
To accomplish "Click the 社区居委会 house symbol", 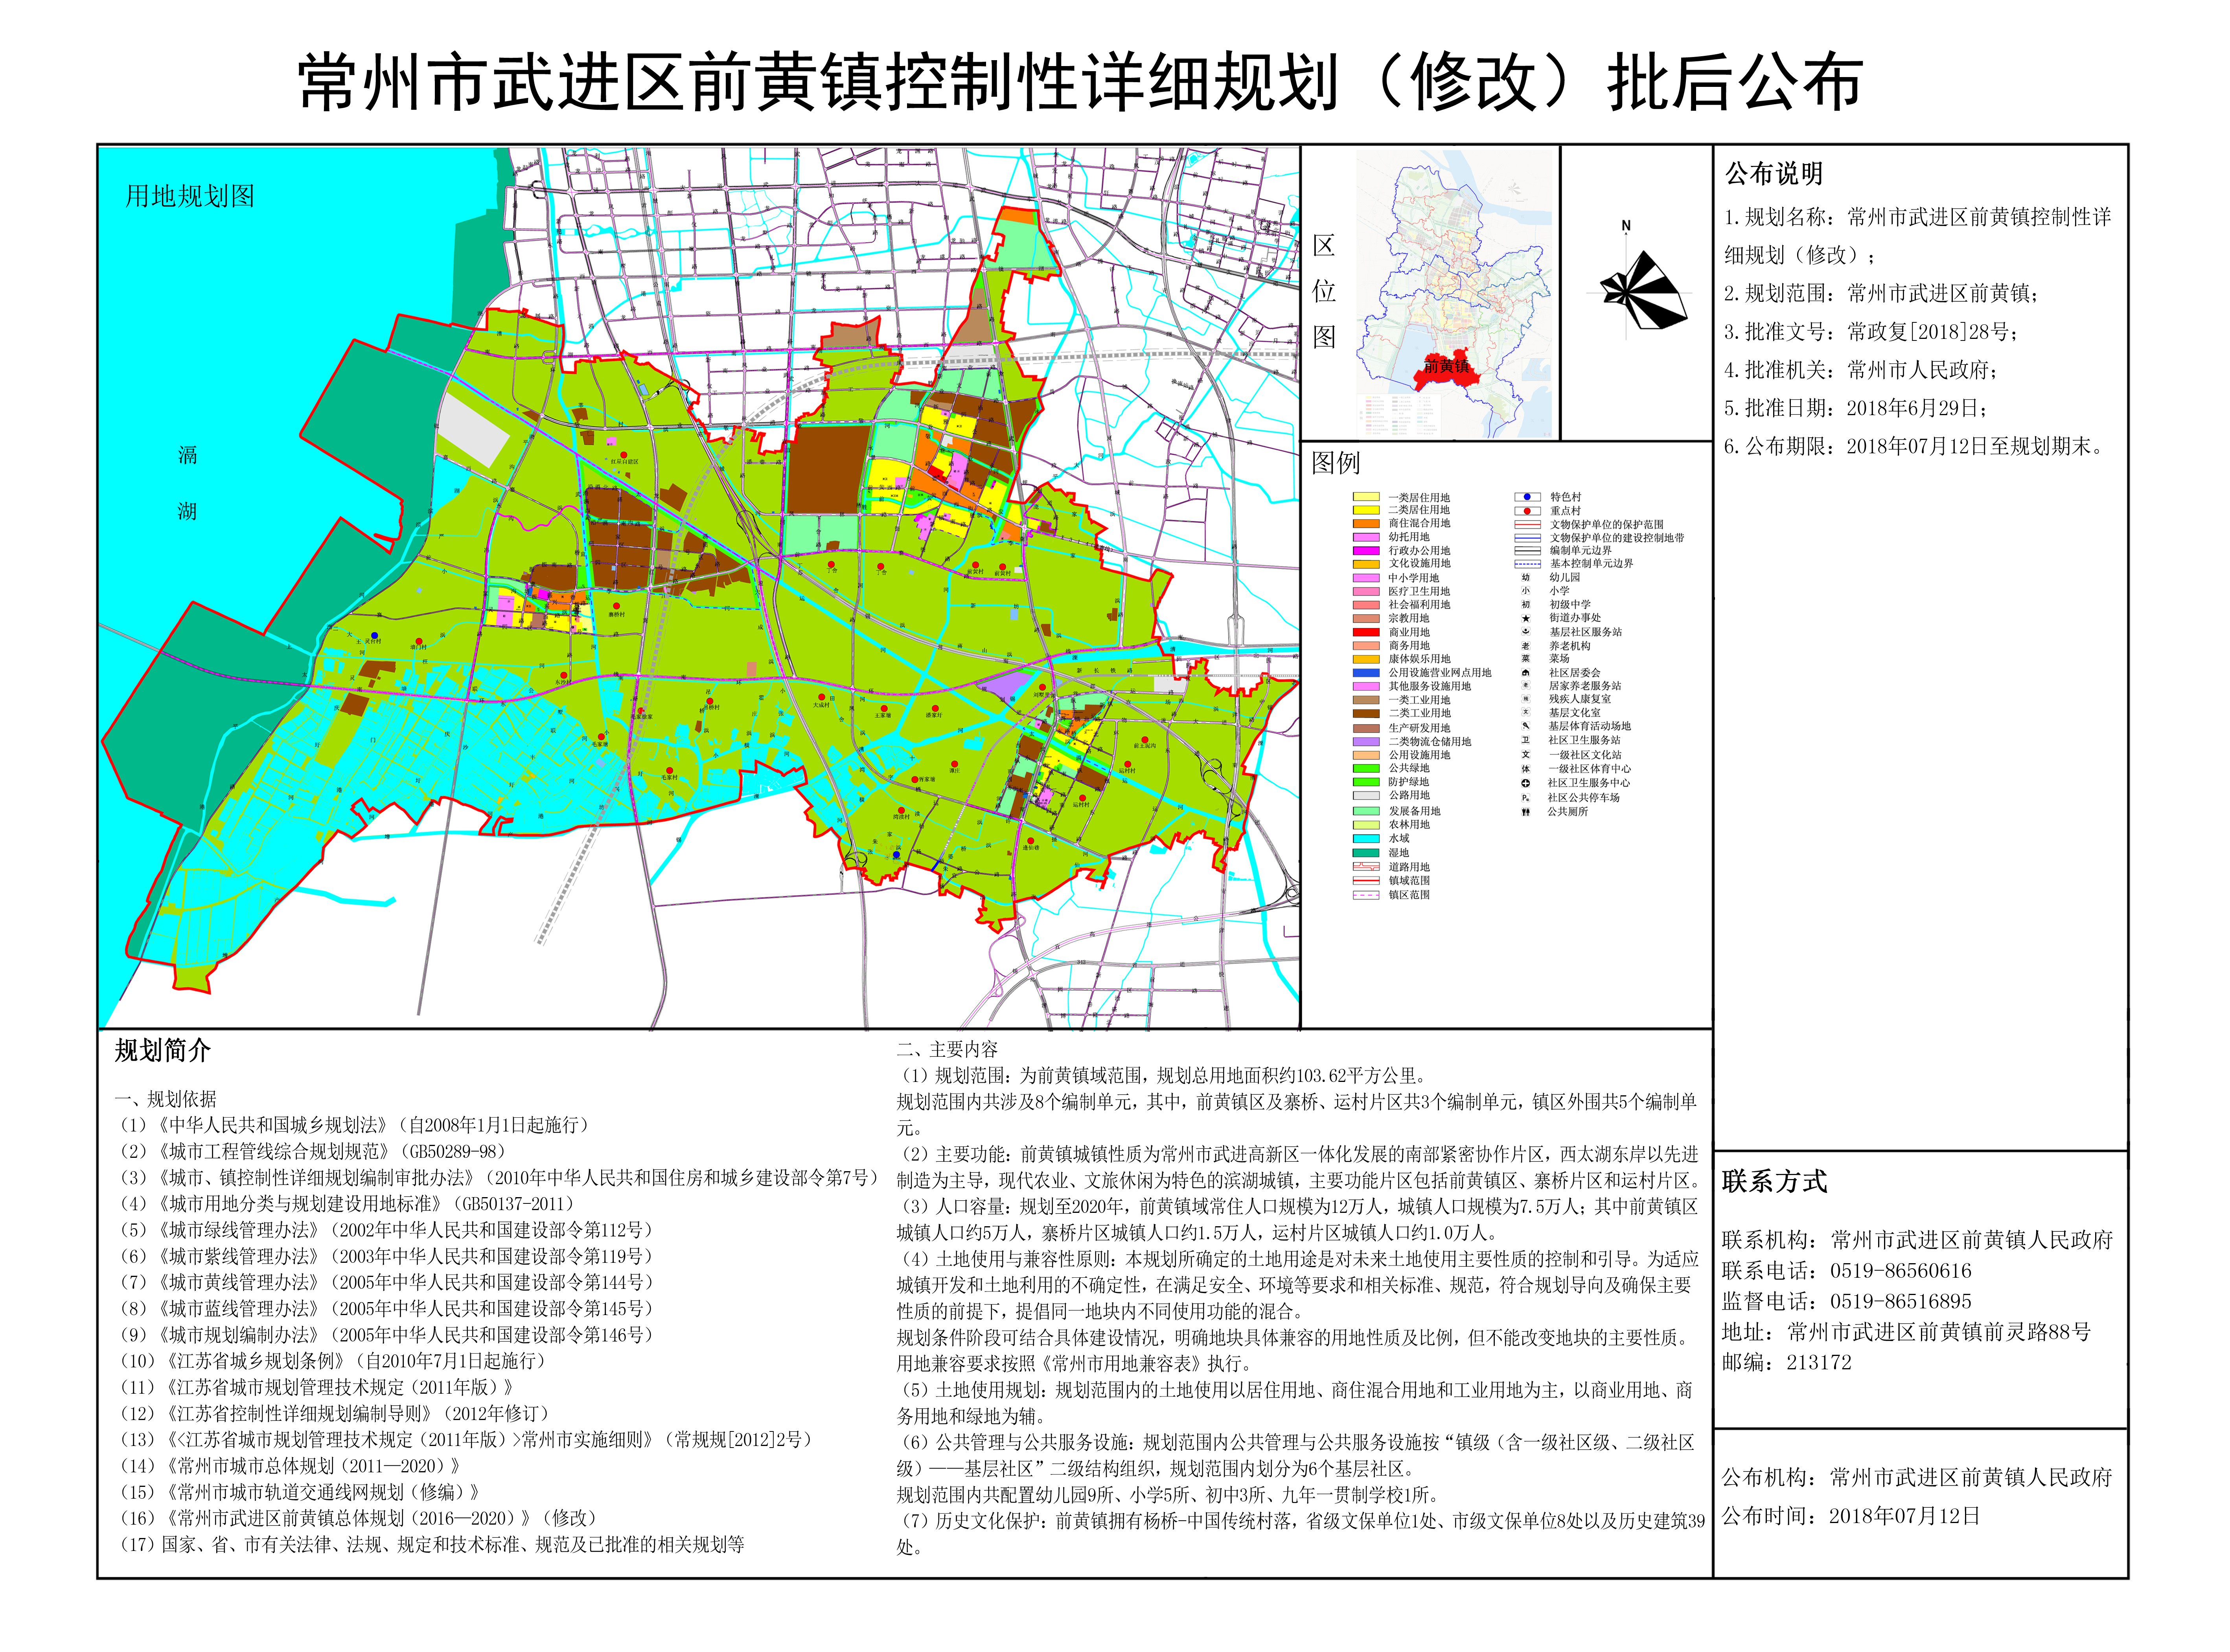I will pyautogui.click(x=1525, y=673).
